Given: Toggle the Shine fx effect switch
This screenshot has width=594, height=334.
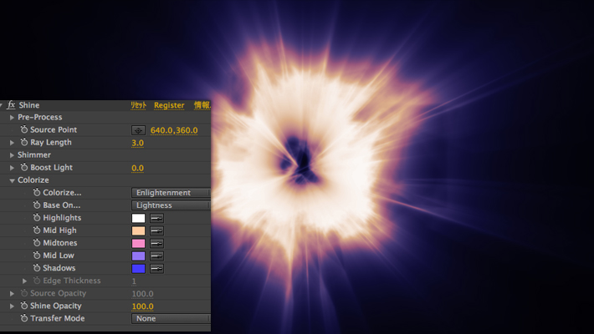Looking at the screenshot, I should point(12,105).
